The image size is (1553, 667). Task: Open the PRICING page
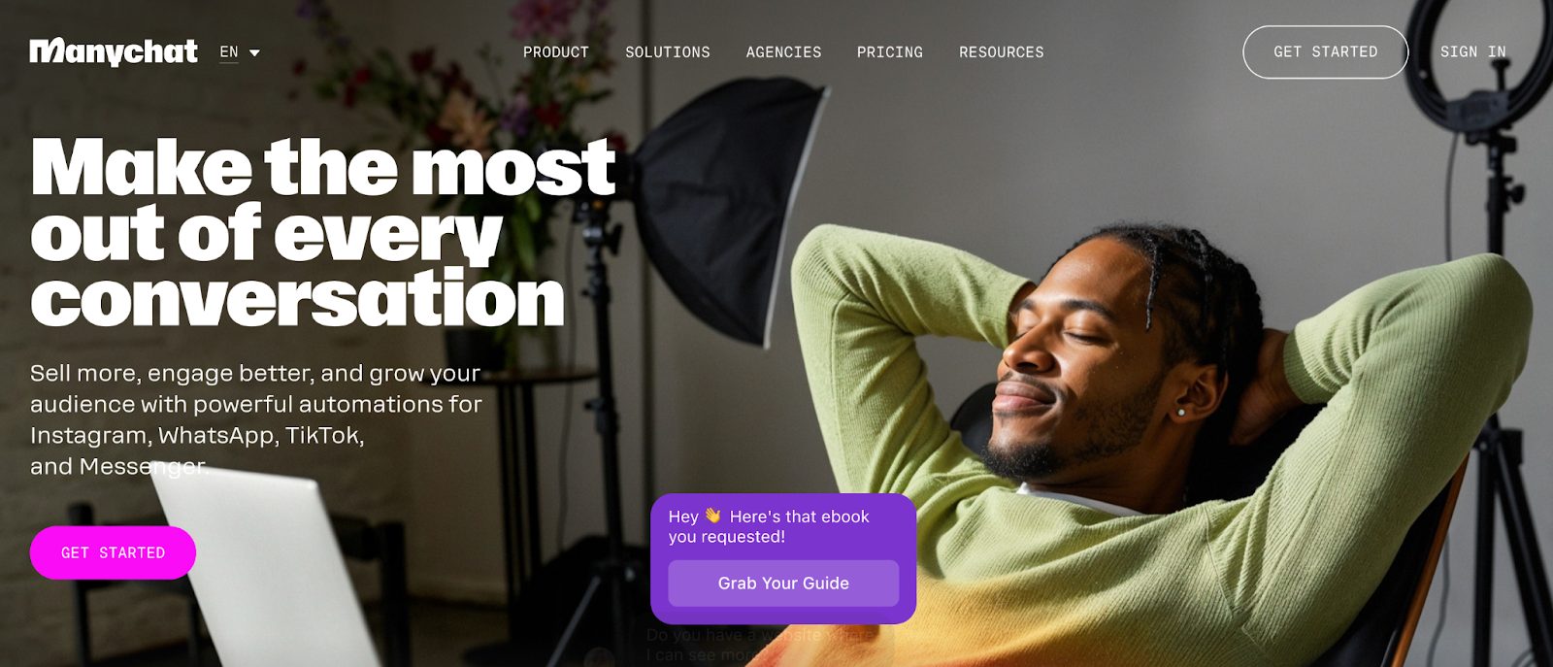[890, 52]
